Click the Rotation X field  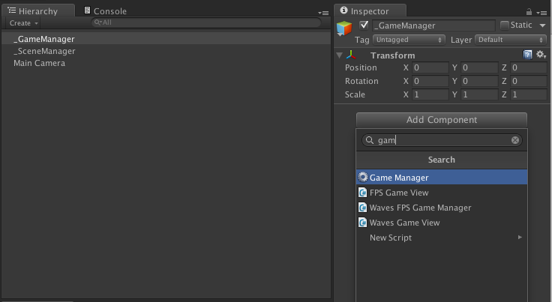430,81
